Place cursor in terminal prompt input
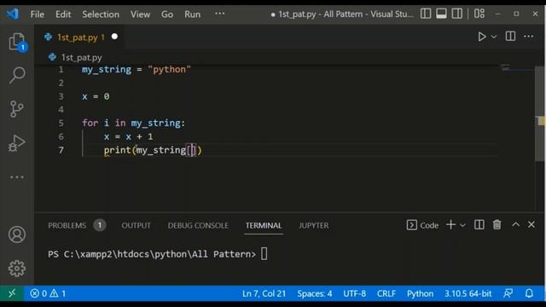Viewport: 546px width, 307px height. (x=264, y=254)
